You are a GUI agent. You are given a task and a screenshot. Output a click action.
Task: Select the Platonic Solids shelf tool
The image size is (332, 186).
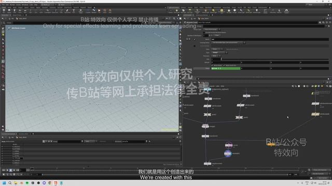coord(81,11)
